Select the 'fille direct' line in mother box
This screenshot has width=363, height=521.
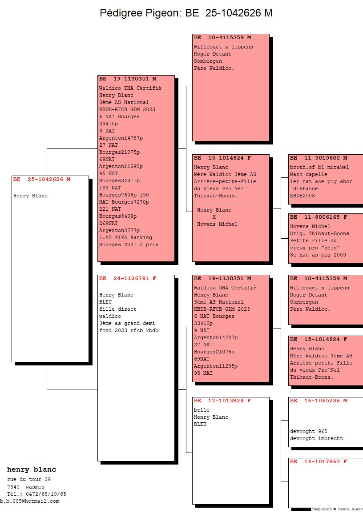click(118, 309)
